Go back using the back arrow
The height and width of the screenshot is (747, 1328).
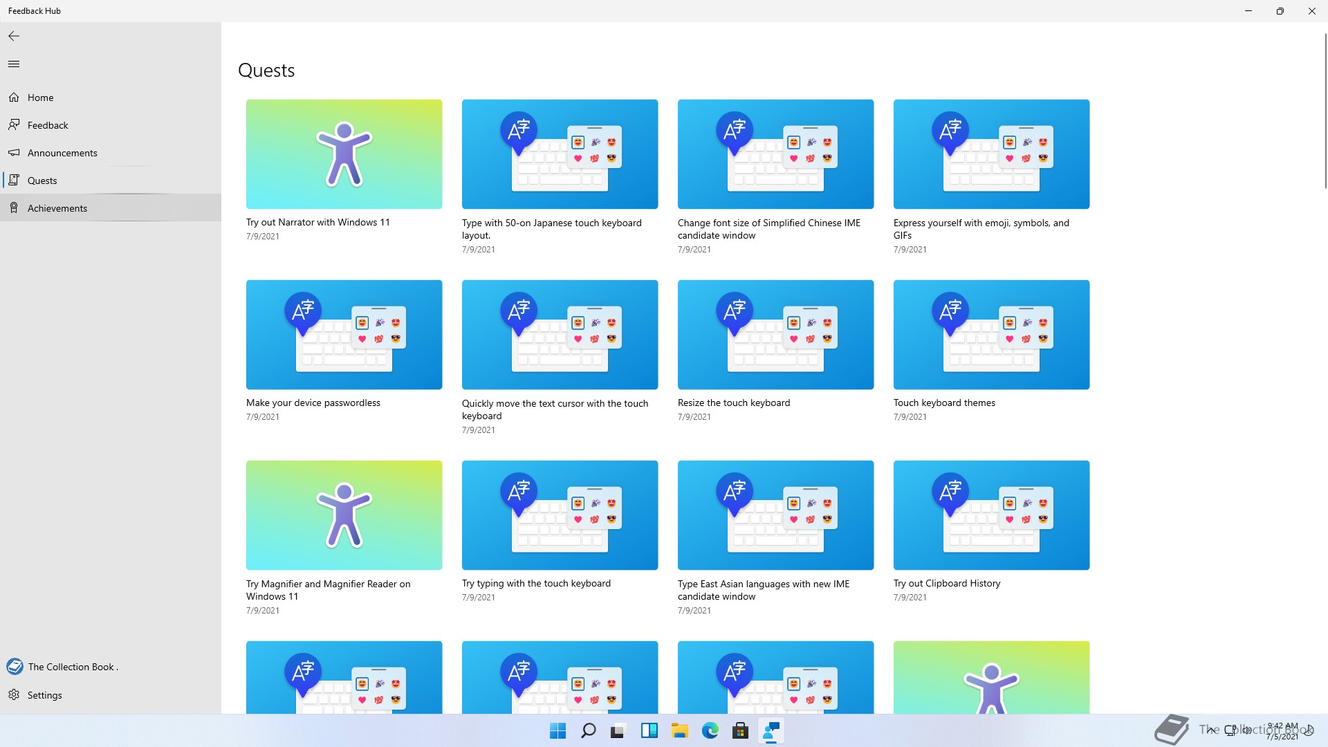(14, 36)
